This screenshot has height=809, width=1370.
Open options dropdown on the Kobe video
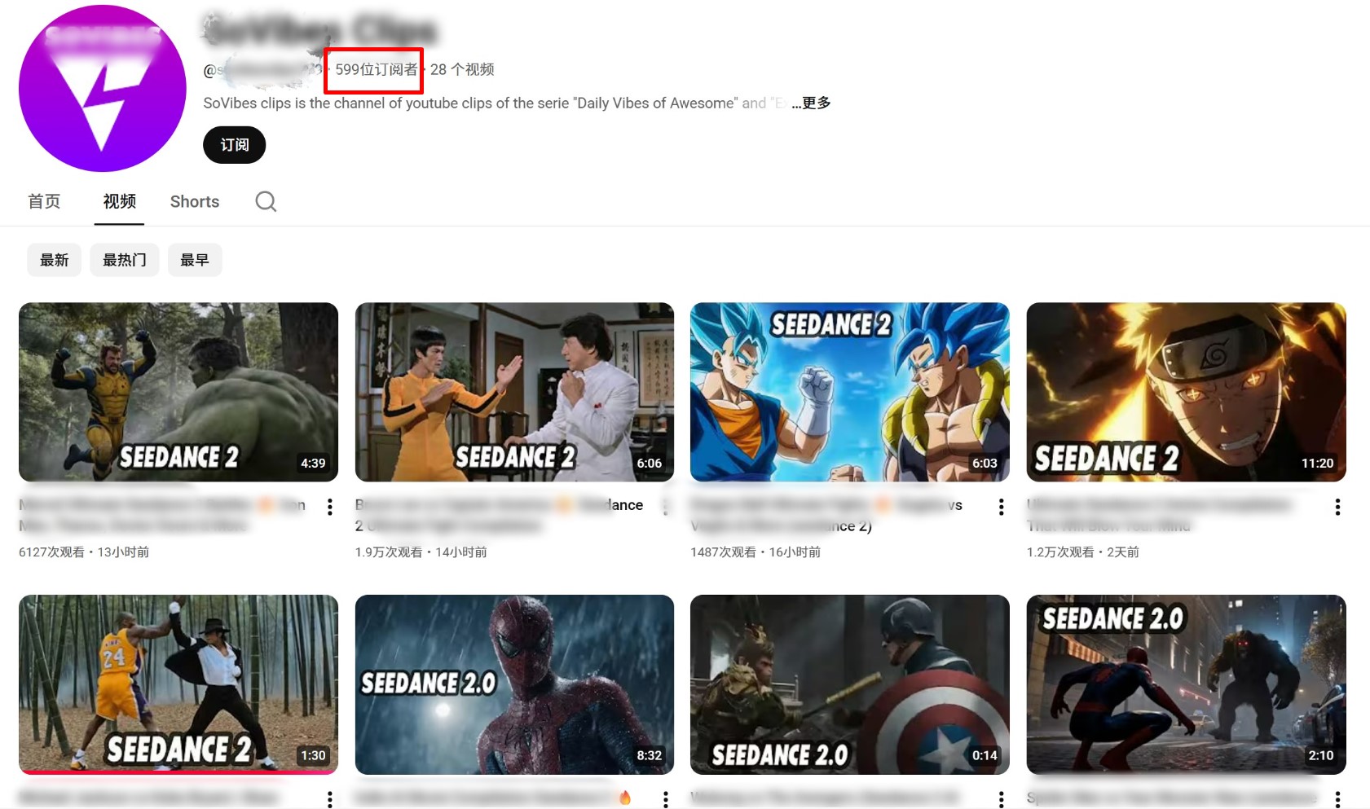pos(329,798)
